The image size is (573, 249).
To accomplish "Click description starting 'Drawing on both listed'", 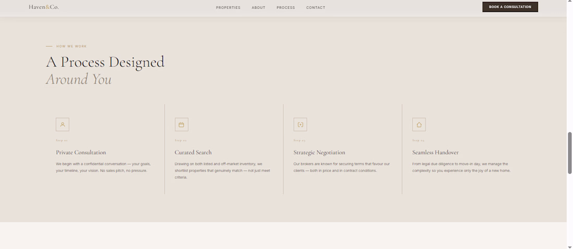I will (222, 171).
